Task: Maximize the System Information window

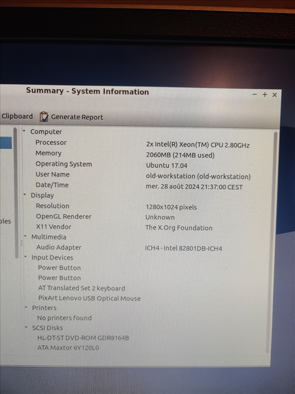Action: pyautogui.click(x=265, y=95)
